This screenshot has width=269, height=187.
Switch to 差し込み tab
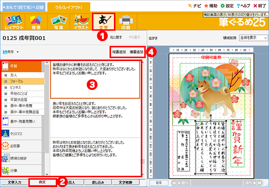coord(98,183)
